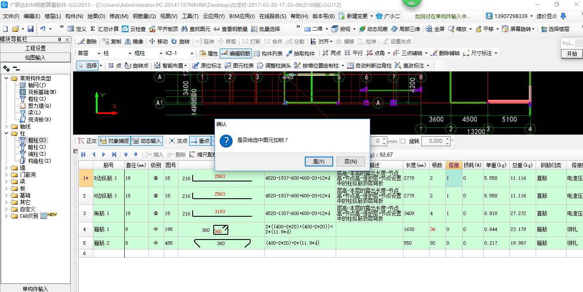The image size is (583, 292).
Task: Open the 工程设置 navigation section
Action: [x=35, y=48]
